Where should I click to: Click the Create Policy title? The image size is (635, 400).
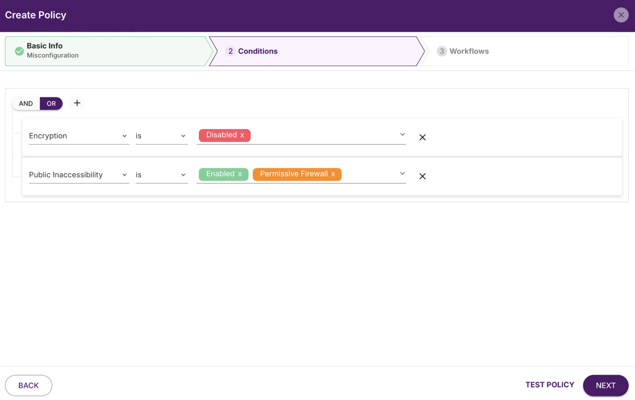(x=36, y=15)
